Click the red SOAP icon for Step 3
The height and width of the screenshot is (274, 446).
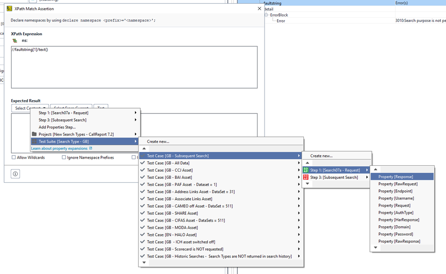(x=306, y=177)
